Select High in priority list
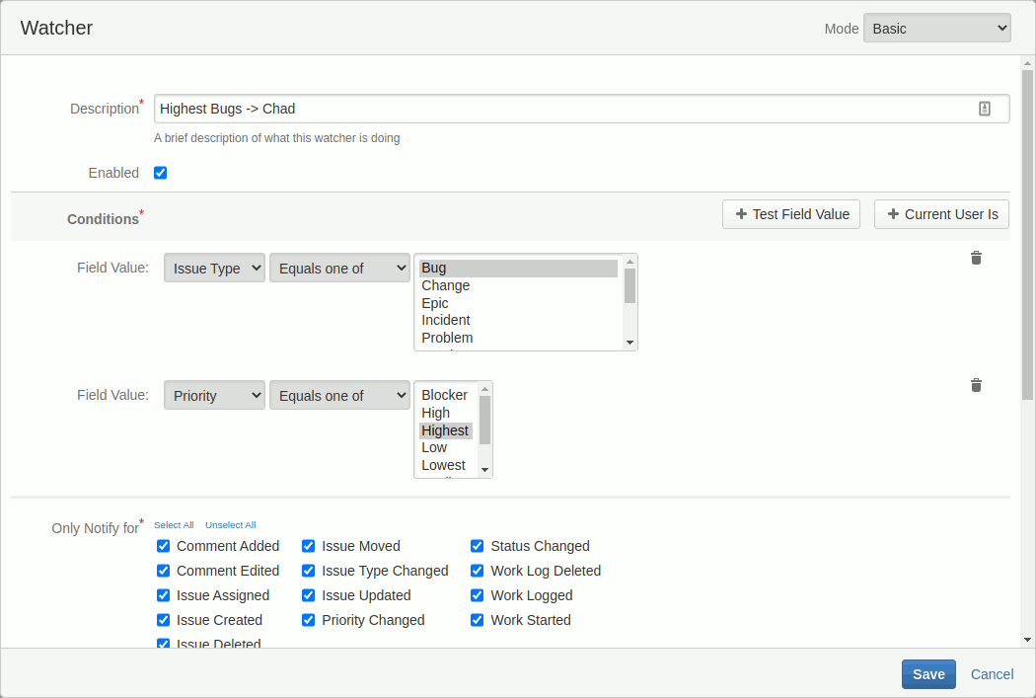 point(445,413)
